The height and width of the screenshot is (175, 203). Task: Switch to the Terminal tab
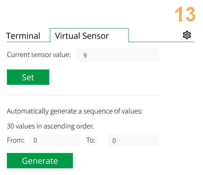pyautogui.click(x=23, y=36)
